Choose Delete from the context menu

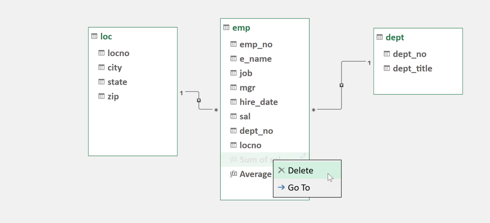[300, 170]
